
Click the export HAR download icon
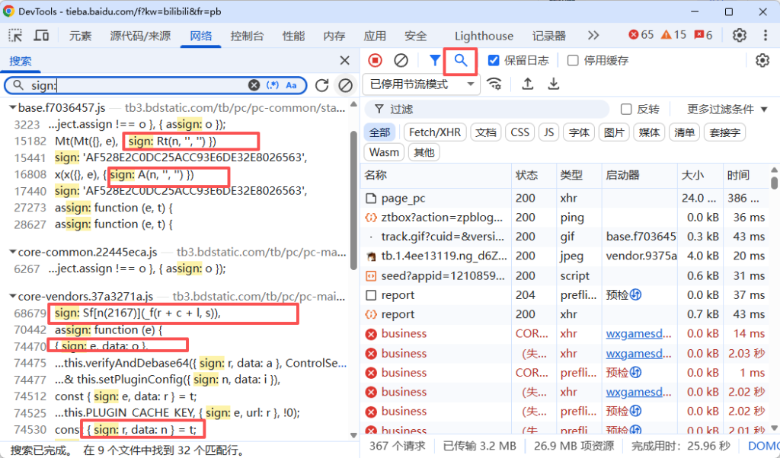pyautogui.click(x=554, y=84)
